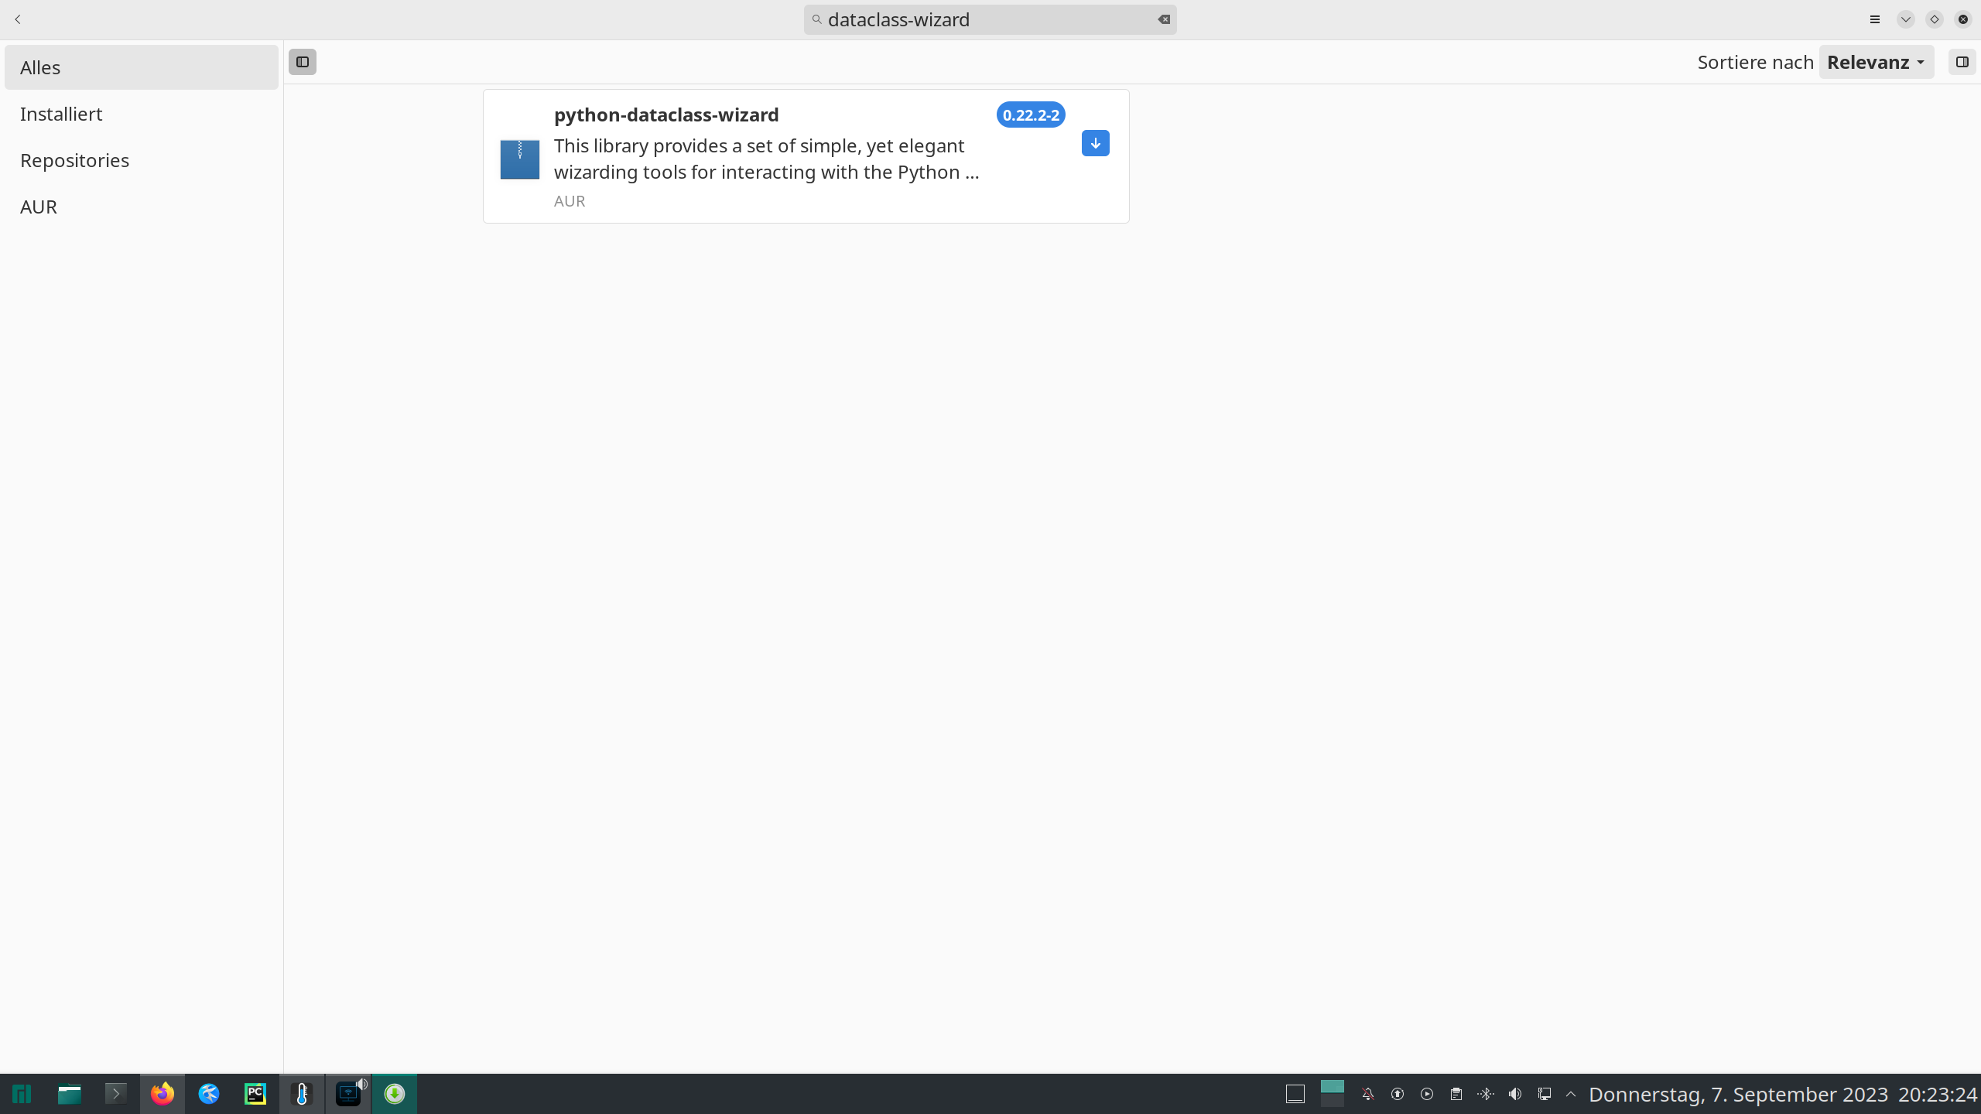Click the package description text
The width and height of the screenshot is (1981, 1114).
(767, 159)
